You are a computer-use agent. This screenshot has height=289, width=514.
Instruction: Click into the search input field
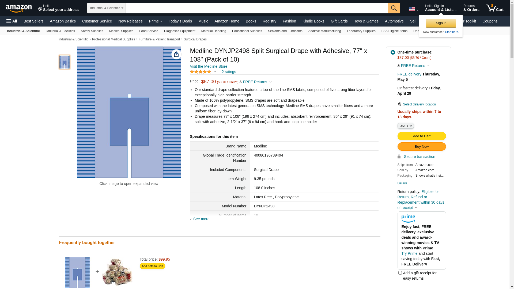257,8
